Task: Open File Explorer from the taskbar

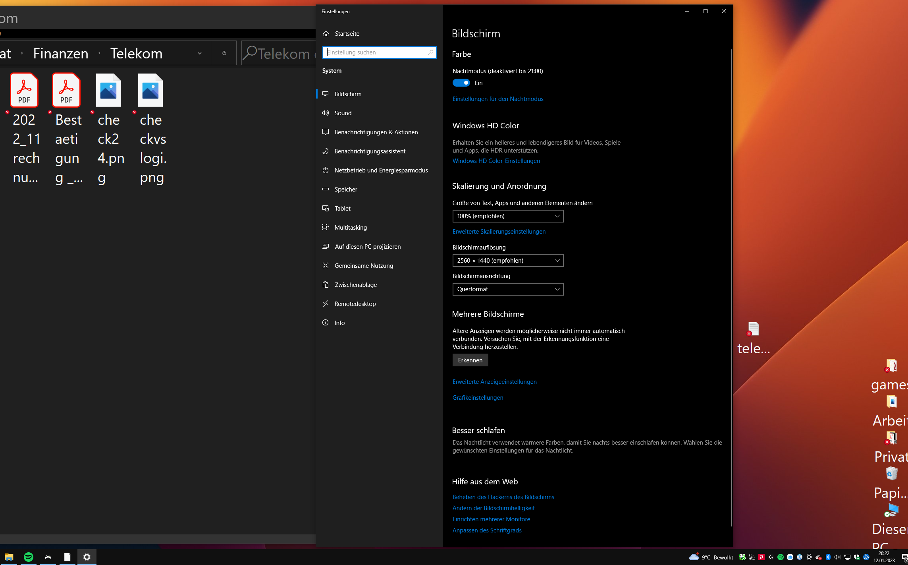Action: pos(9,557)
